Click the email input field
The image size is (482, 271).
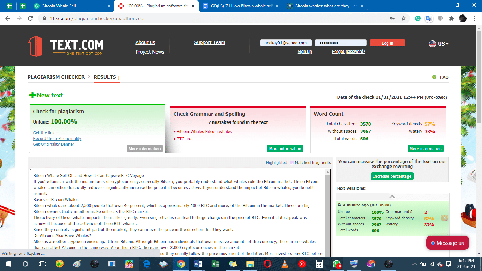point(286,43)
